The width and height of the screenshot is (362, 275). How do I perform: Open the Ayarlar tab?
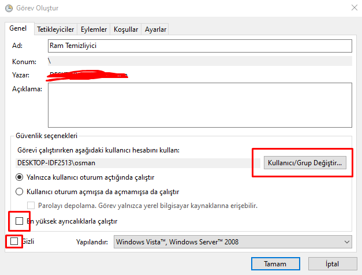click(x=155, y=29)
